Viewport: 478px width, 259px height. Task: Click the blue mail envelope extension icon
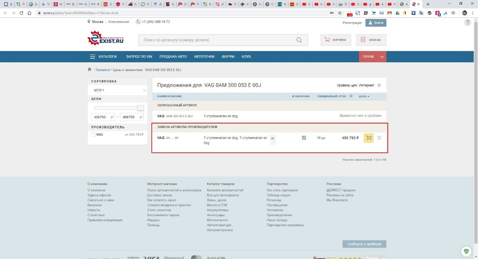tap(382, 13)
